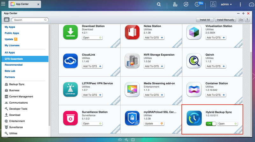Open the sort order options icon
The height and width of the screenshot is (142, 255).
241,20
